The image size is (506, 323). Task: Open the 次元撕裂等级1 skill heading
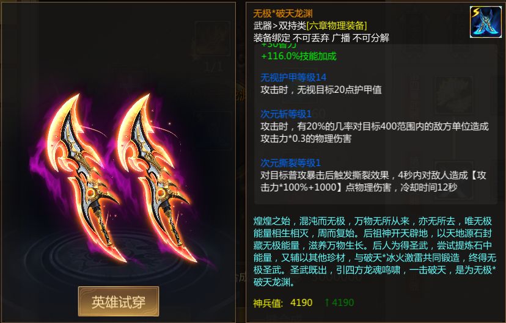pyautogui.click(x=290, y=162)
